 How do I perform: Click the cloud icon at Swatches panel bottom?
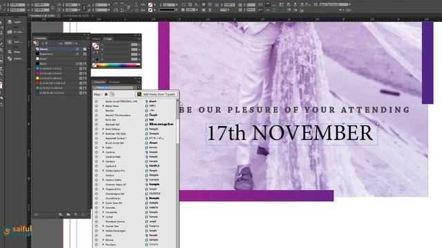pos(36,214)
